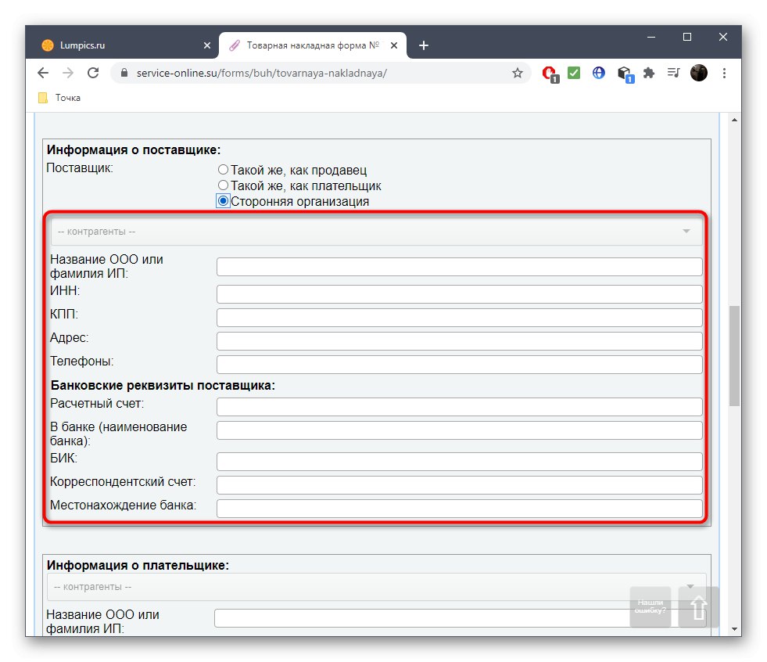Click the green checkmark extension icon

pos(574,73)
